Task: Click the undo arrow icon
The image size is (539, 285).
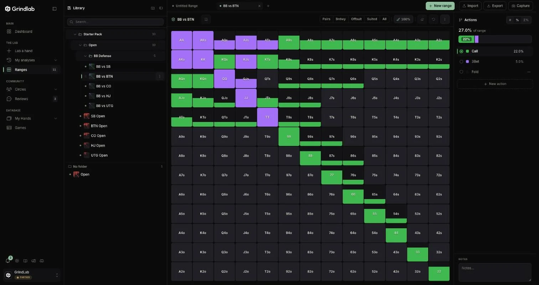Action: [x=433, y=19]
